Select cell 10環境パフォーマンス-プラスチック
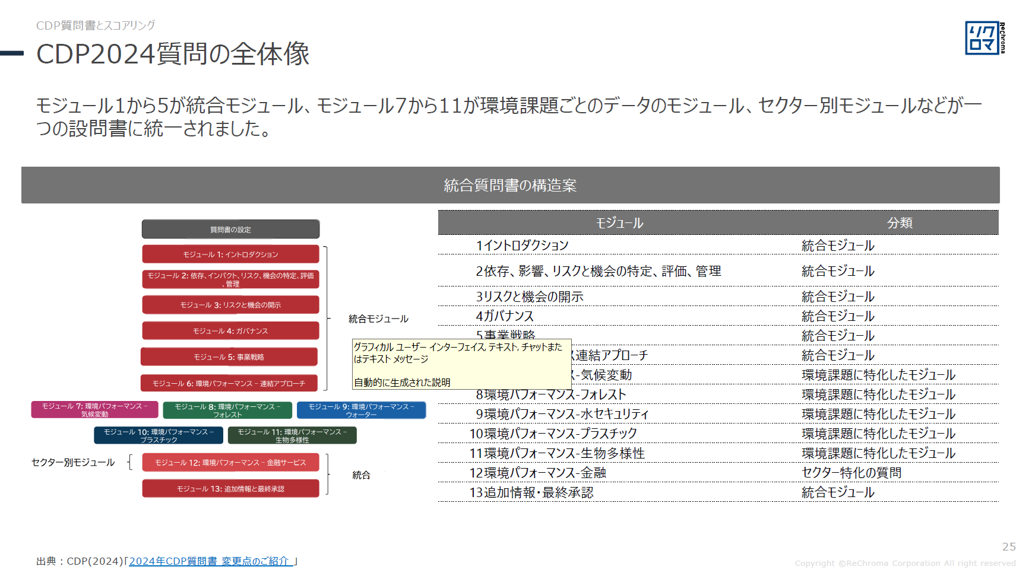 pos(553,434)
